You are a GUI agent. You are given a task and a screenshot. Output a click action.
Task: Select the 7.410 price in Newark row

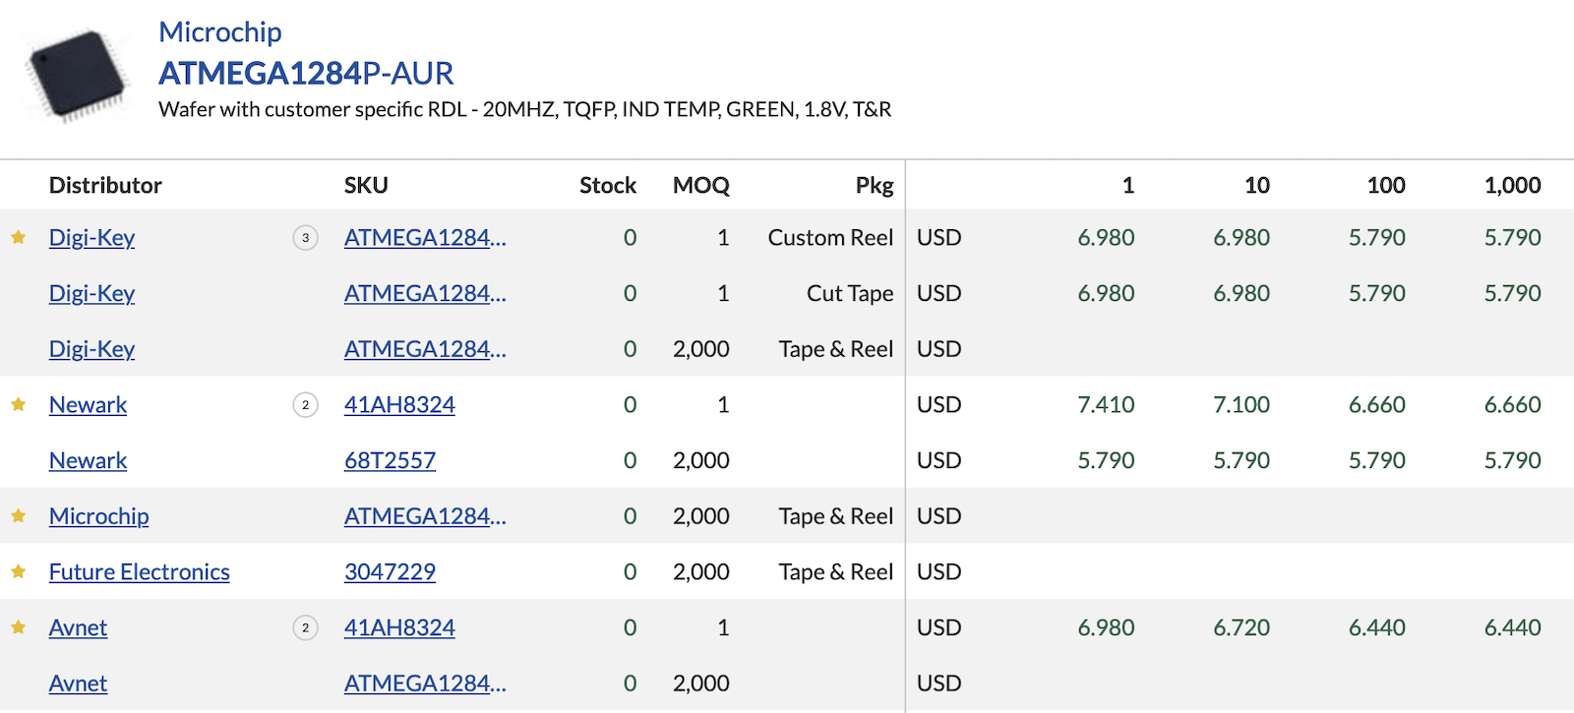point(1106,404)
